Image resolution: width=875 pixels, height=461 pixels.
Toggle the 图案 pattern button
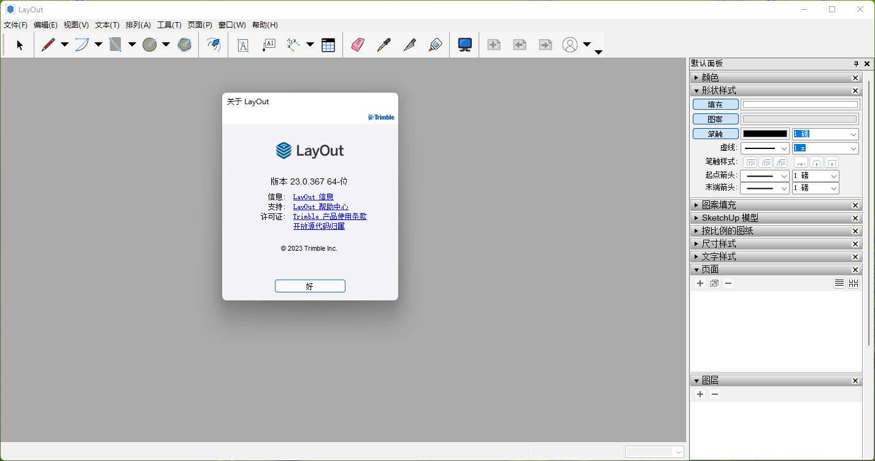pyautogui.click(x=715, y=119)
